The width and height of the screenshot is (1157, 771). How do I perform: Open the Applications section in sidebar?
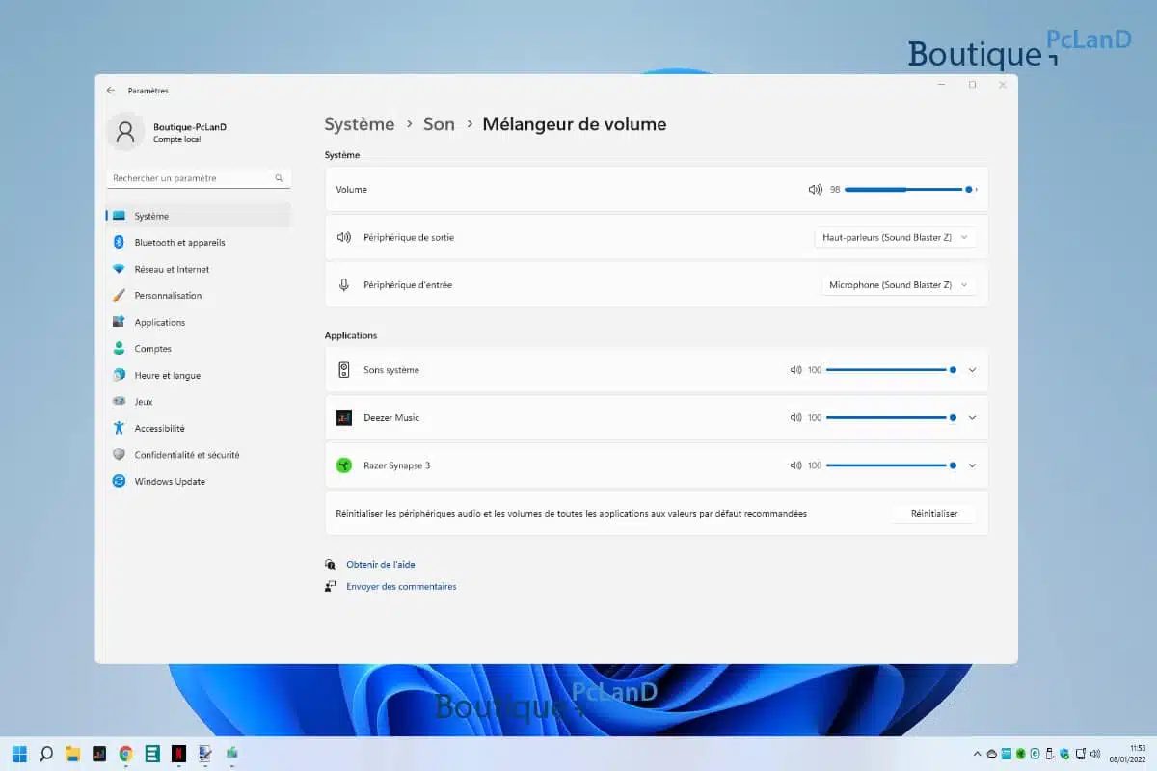[x=198, y=322]
